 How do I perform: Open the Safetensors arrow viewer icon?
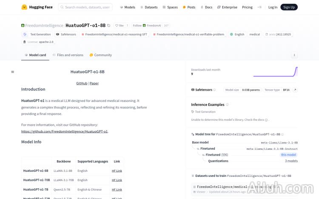(x=295, y=90)
